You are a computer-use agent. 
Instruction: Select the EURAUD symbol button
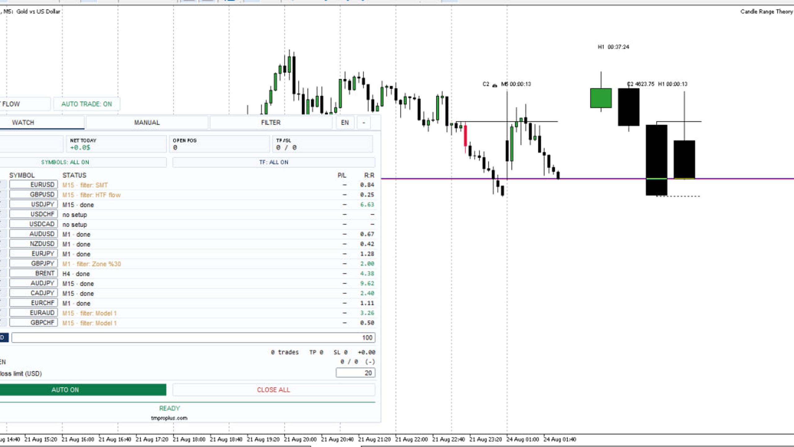point(33,313)
